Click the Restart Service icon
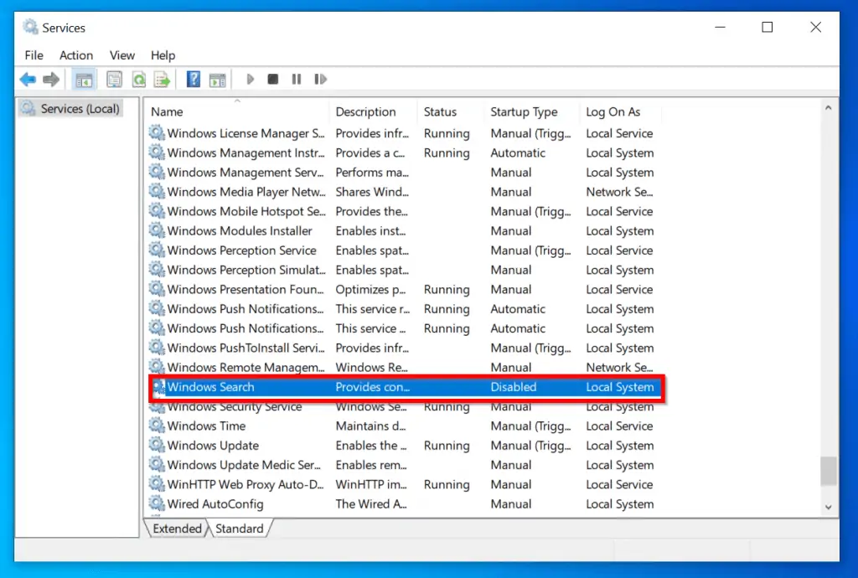The image size is (858, 578). coord(320,80)
